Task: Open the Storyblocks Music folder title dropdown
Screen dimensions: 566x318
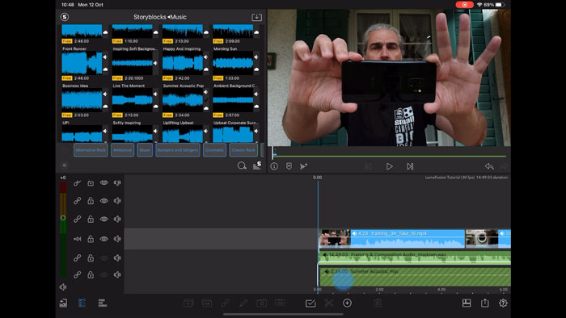Action: pos(160,17)
